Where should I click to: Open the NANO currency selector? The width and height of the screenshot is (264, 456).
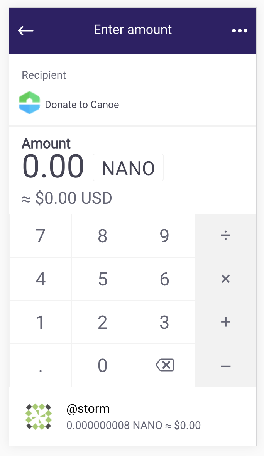click(x=128, y=167)
